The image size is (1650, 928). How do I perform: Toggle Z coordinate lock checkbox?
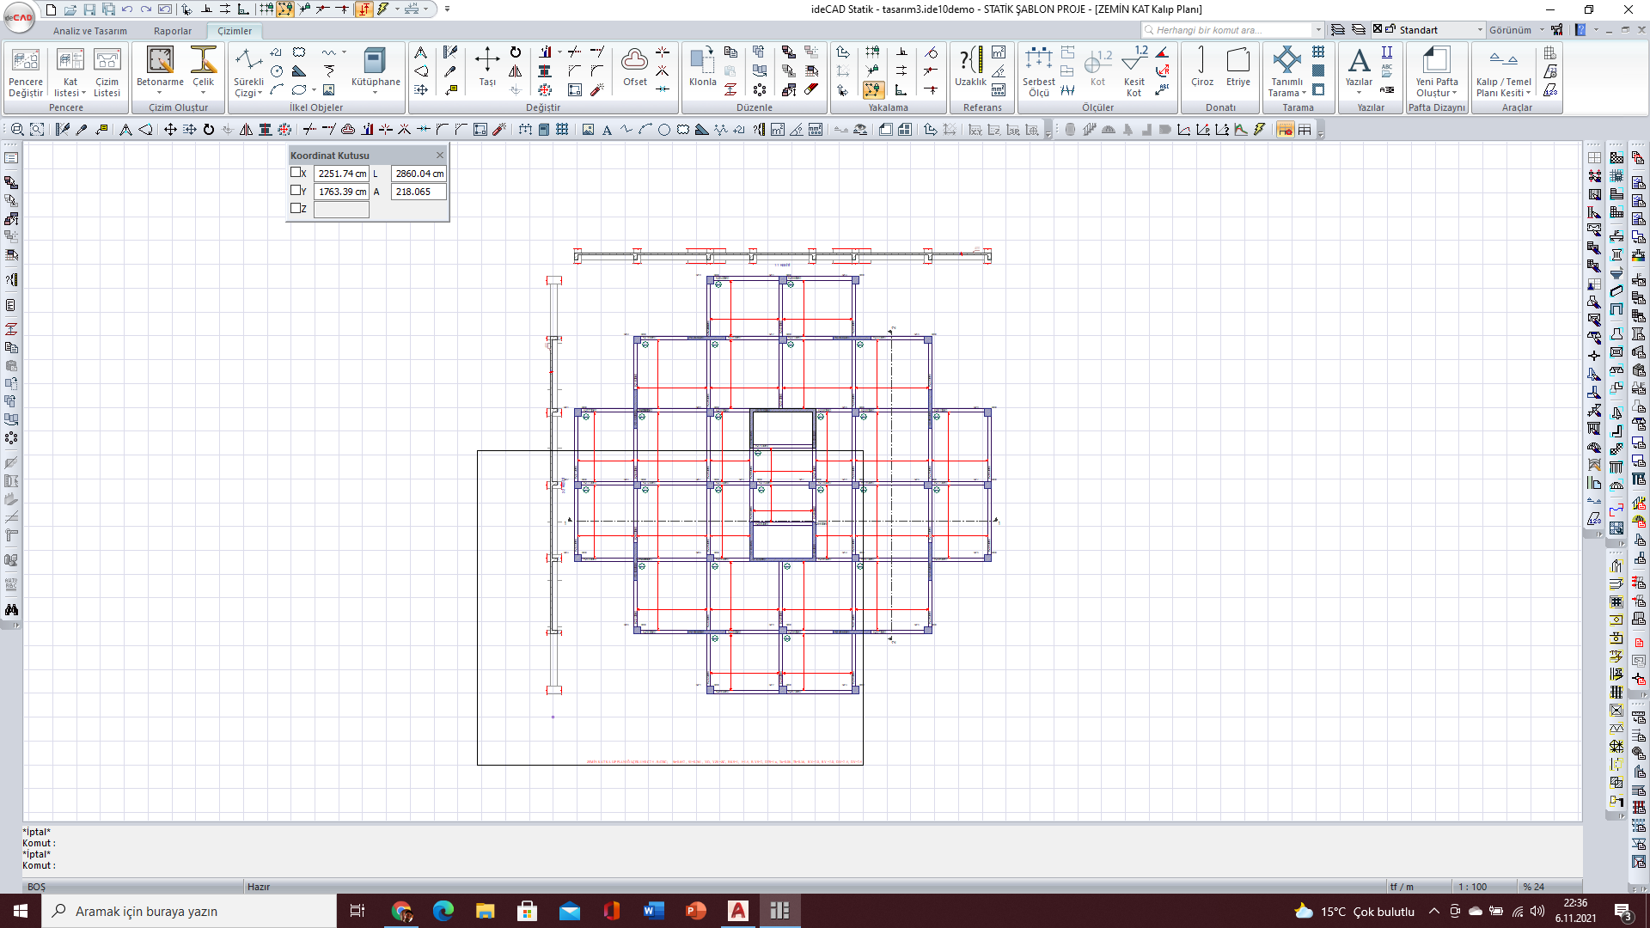coord(296,208)
